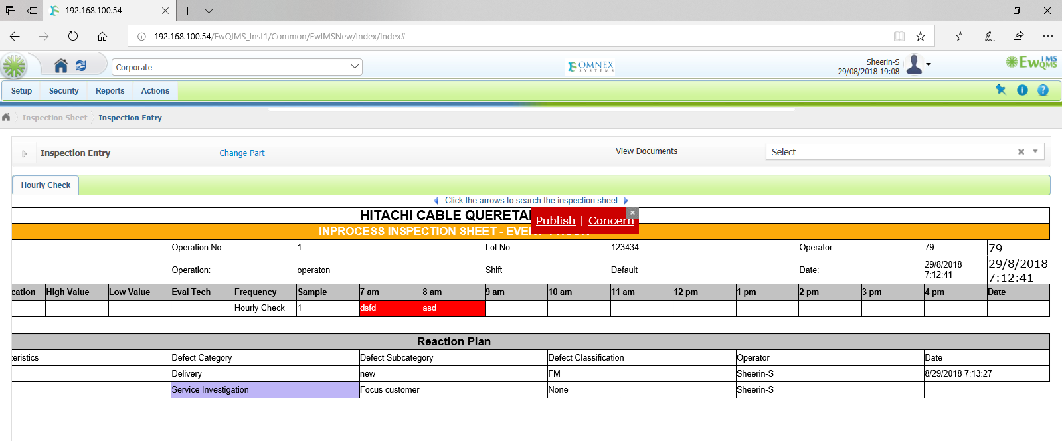Click the Change Part link

click(x=242, y=153)
